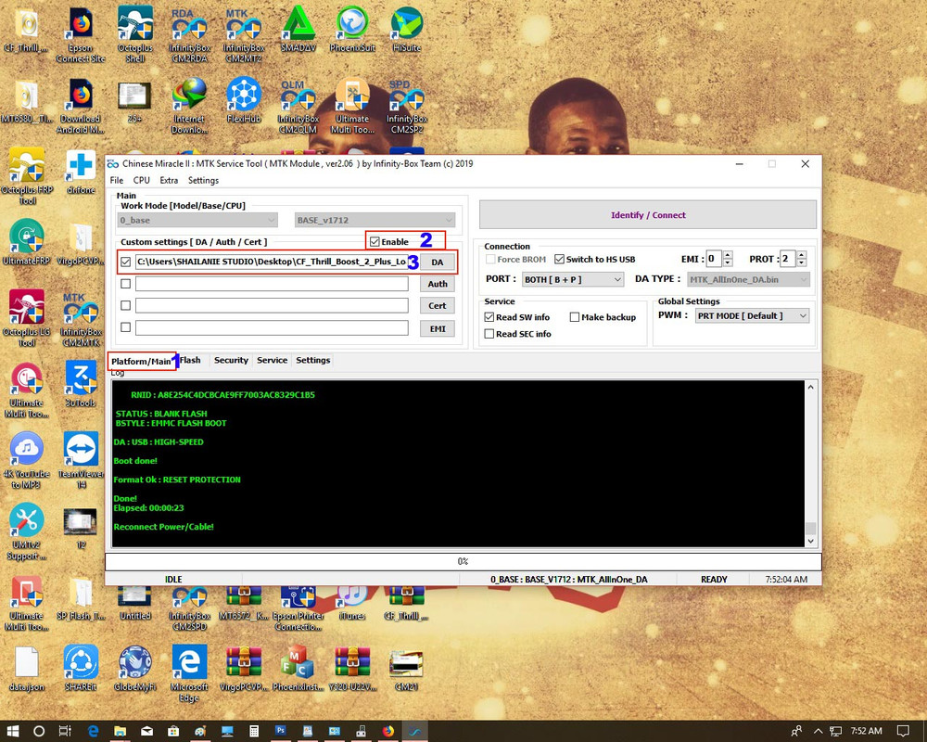Open the drfone desktop shortcut
927x742 pixels.
(x=81, y=171)
